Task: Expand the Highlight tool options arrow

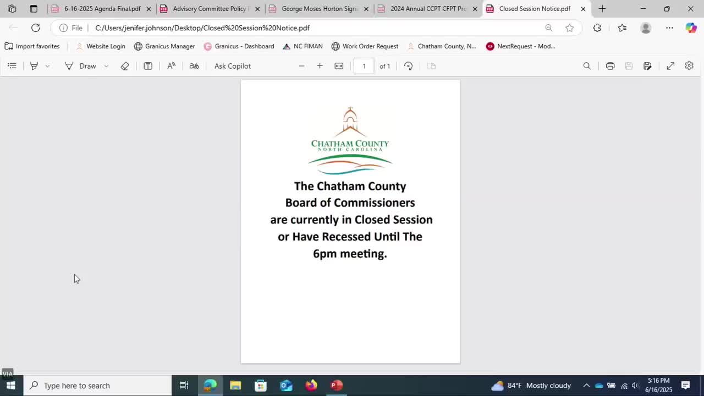Action: click(47, 66)
